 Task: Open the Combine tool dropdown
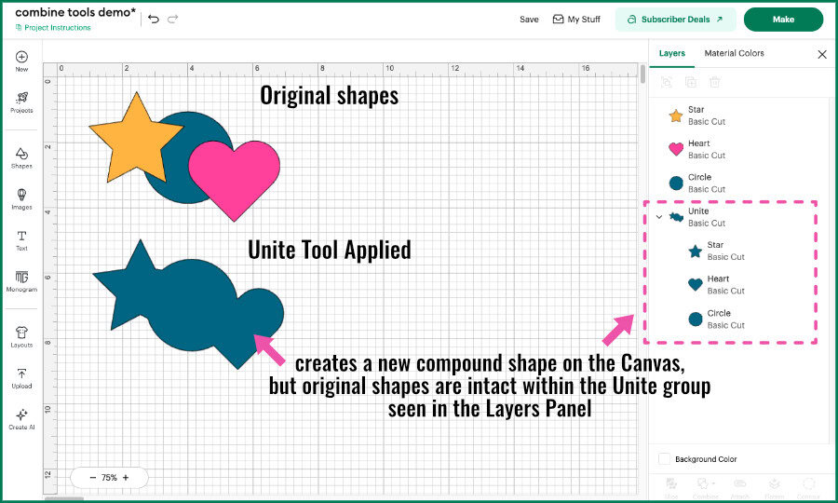[x=706, y=487]
